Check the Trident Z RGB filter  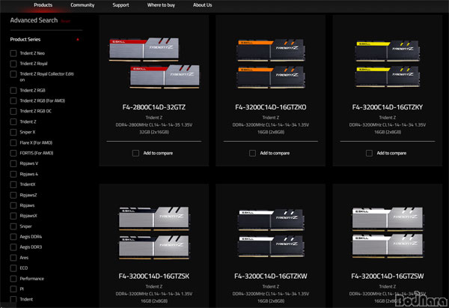[13, 91]
